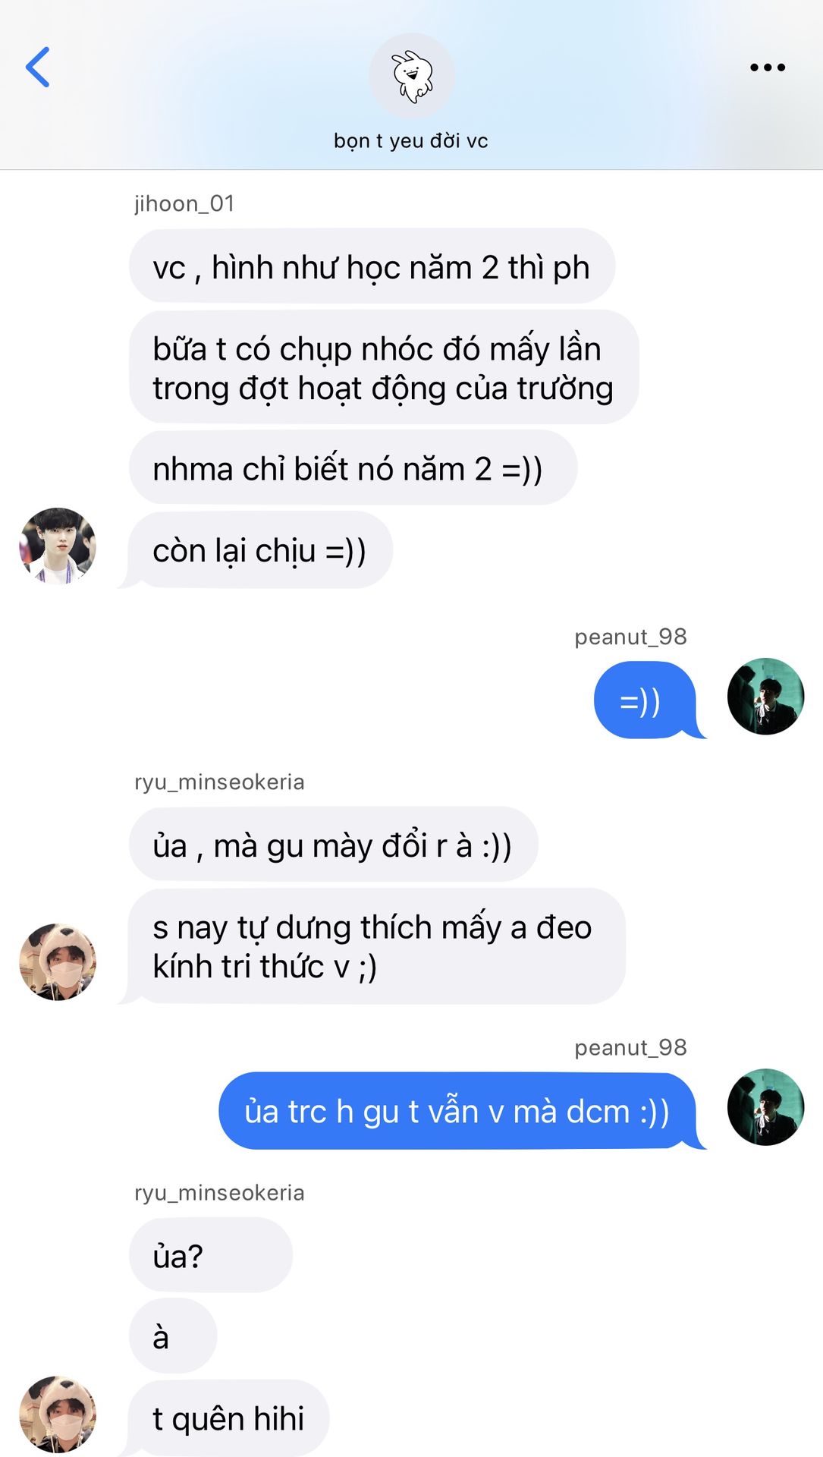Select the blue '=))' message bubble
This screenshot has height=1457, width=823.
pos(646,700)
